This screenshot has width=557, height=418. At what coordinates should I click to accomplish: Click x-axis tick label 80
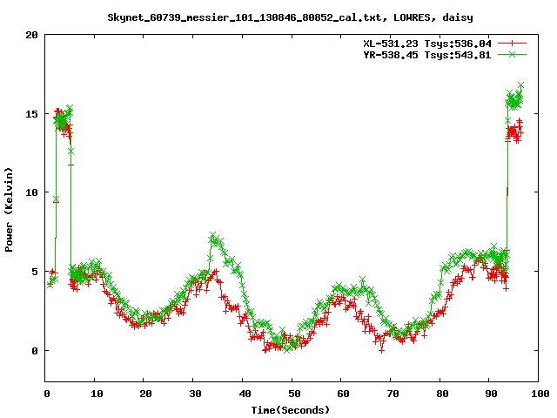click(x=442, y=394)
